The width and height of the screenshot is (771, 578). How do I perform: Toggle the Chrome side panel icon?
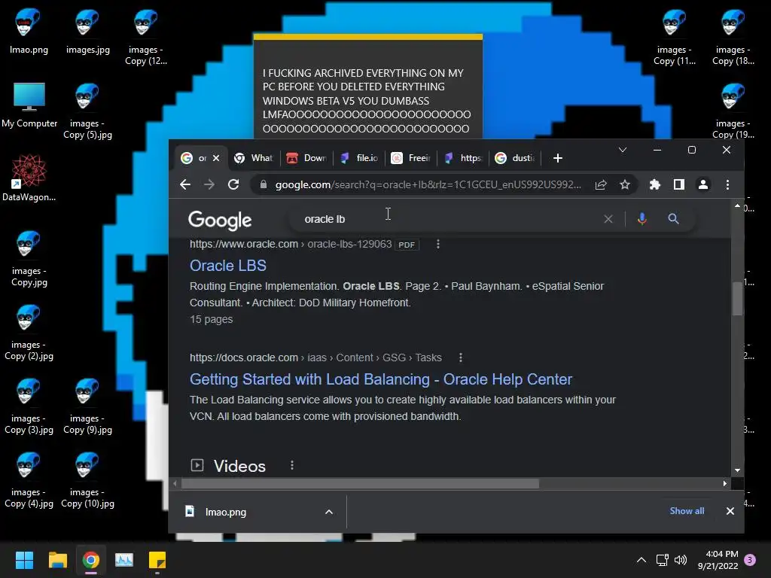pos(679,185)
